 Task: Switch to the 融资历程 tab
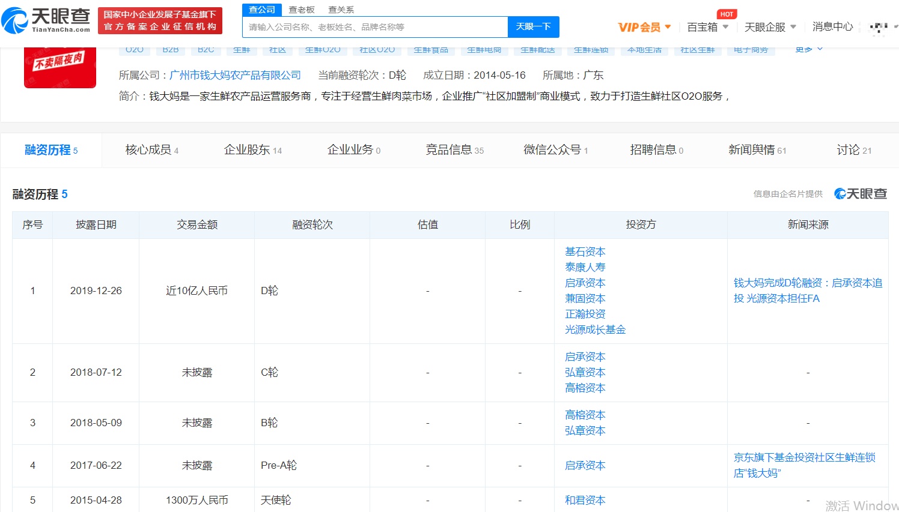(51, 150)
